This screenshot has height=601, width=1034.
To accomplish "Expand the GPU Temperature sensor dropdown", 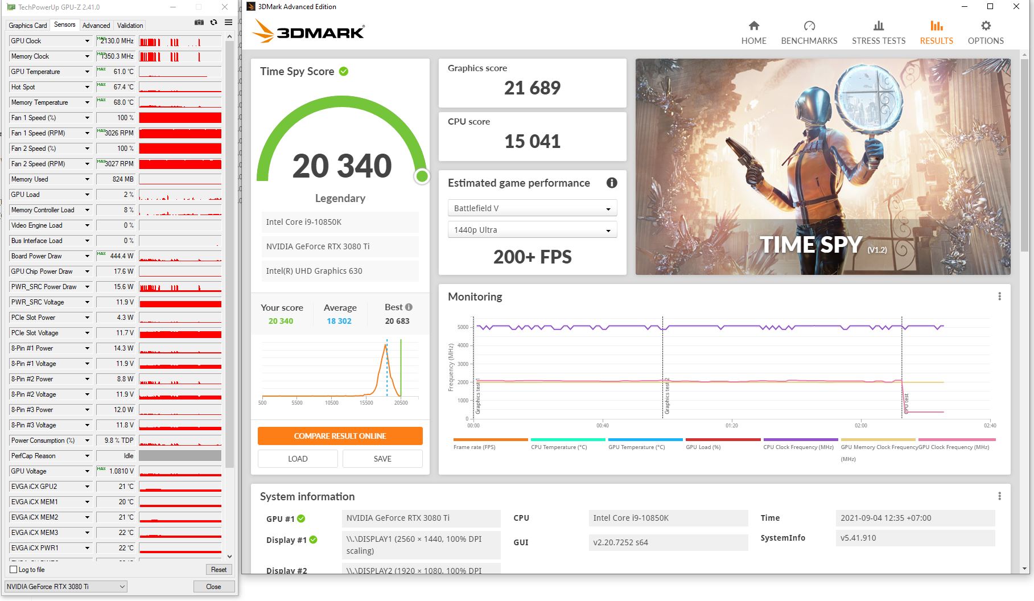I will pos(87,72).
